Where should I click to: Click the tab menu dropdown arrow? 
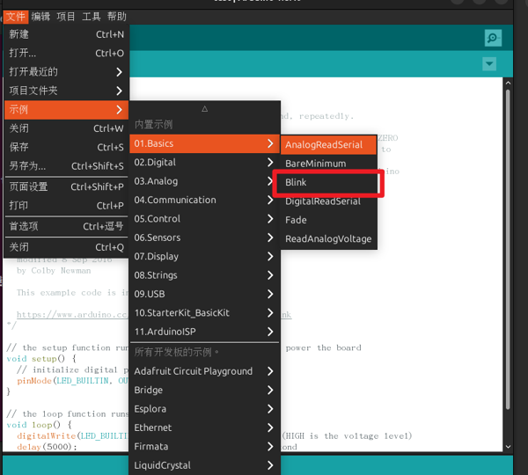489,64
